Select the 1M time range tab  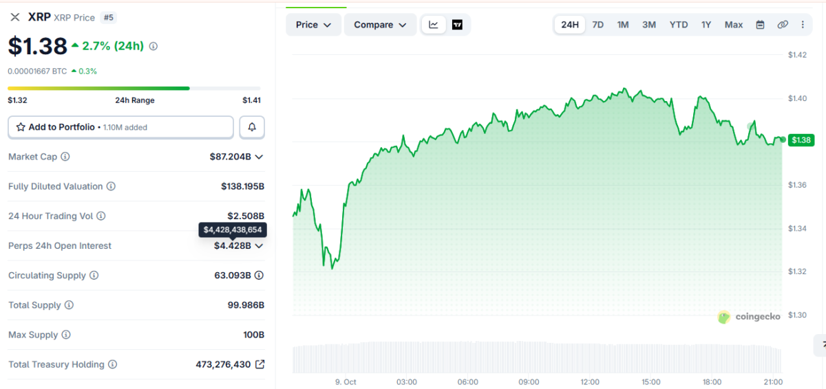point(623,25)
